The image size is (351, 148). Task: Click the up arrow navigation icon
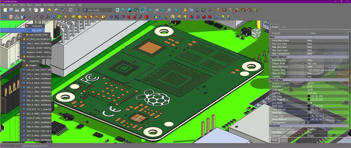coord(164,10)
